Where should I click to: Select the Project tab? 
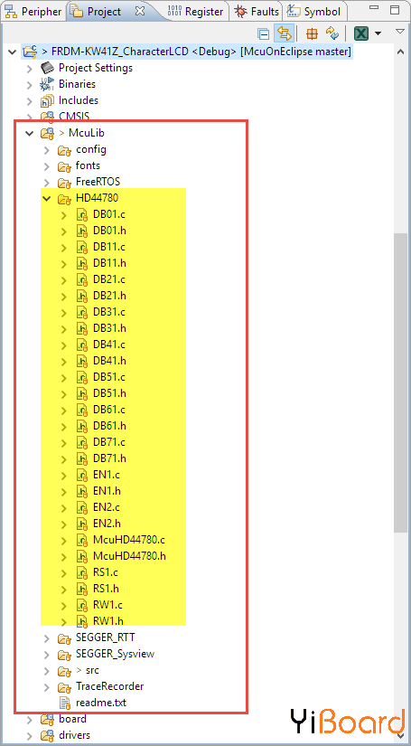(x=104, y=12)
